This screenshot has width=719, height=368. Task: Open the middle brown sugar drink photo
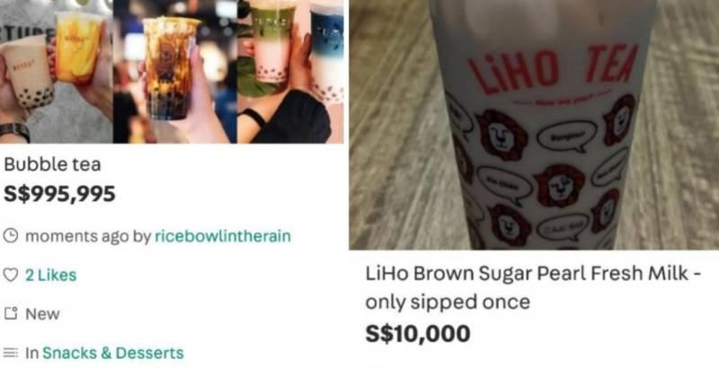175,72
